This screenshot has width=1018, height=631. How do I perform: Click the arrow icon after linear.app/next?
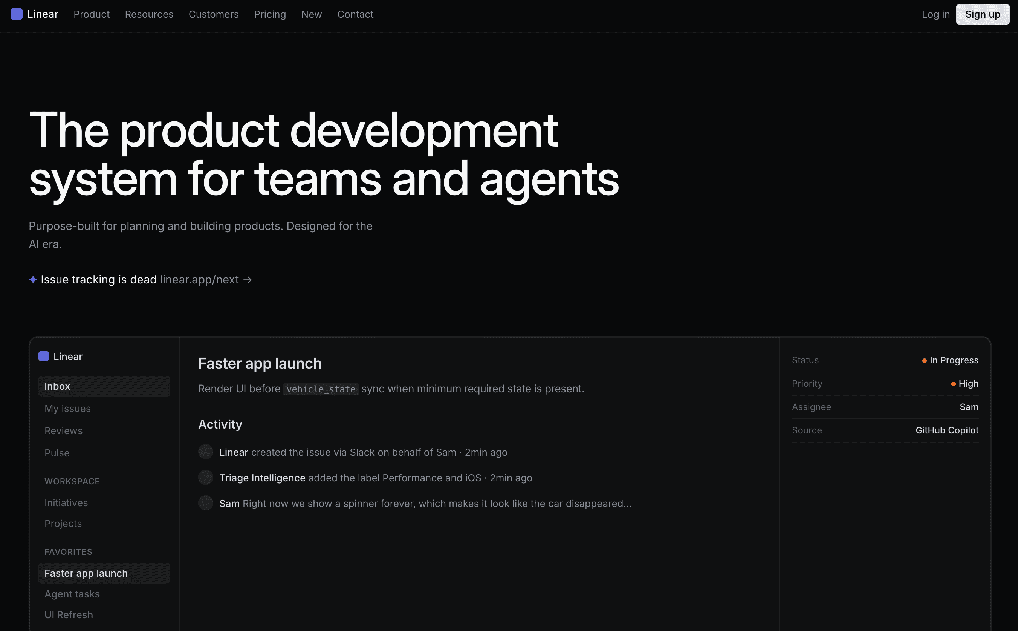(248, 280)
